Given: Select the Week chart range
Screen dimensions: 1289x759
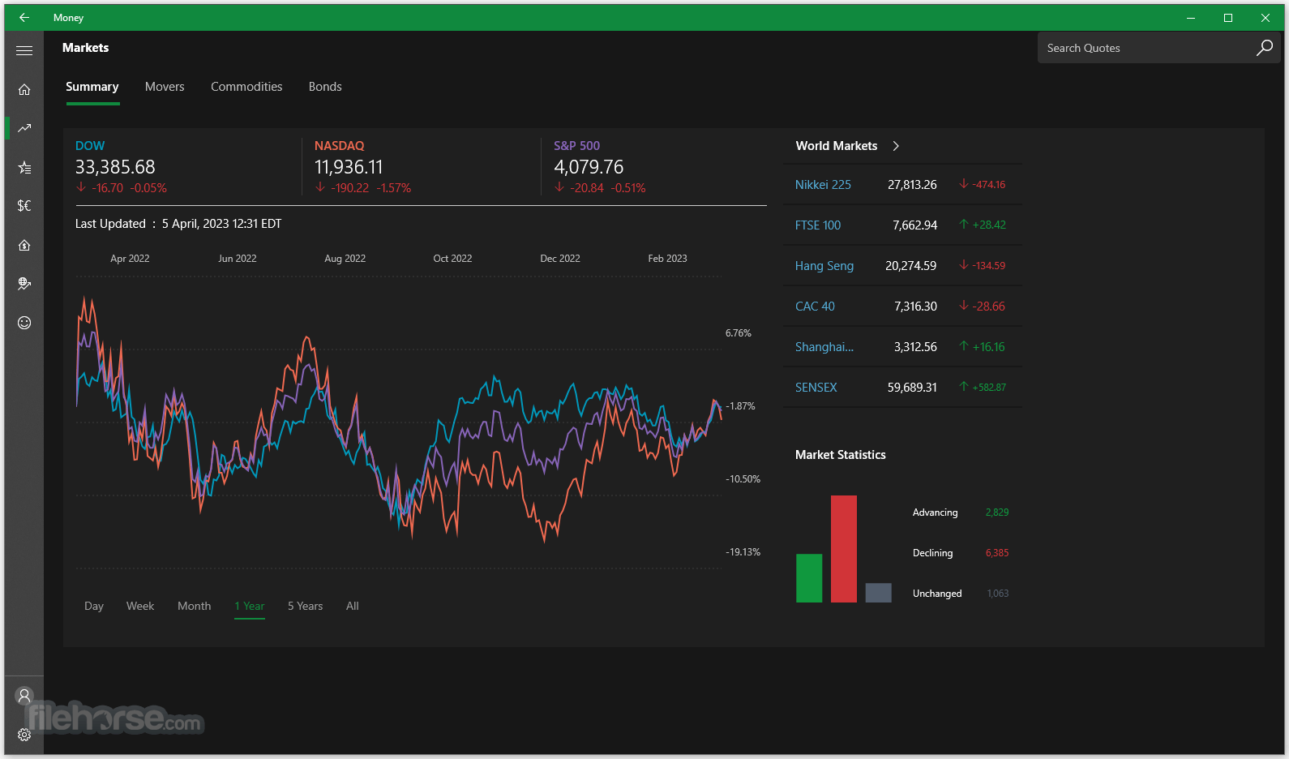Looking at the screenshot, I should pyautogui.click(x=140, y=606).
